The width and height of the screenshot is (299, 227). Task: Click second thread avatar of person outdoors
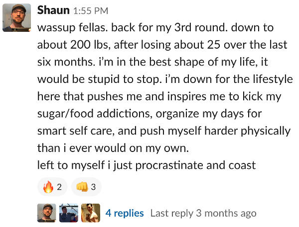pyautogui.click(x=69, y=213)
